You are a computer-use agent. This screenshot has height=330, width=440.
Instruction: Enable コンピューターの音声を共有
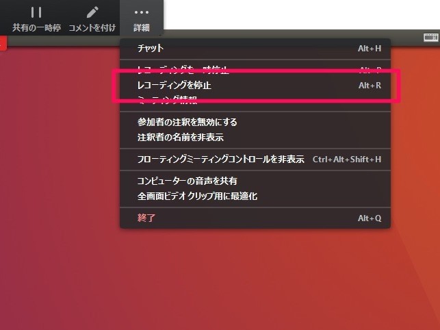(x=255, y=181)
